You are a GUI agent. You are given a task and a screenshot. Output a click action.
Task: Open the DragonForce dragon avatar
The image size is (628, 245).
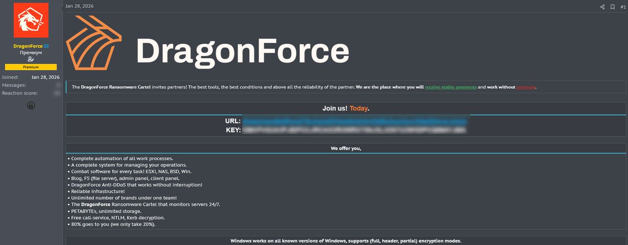coord(31,21)
